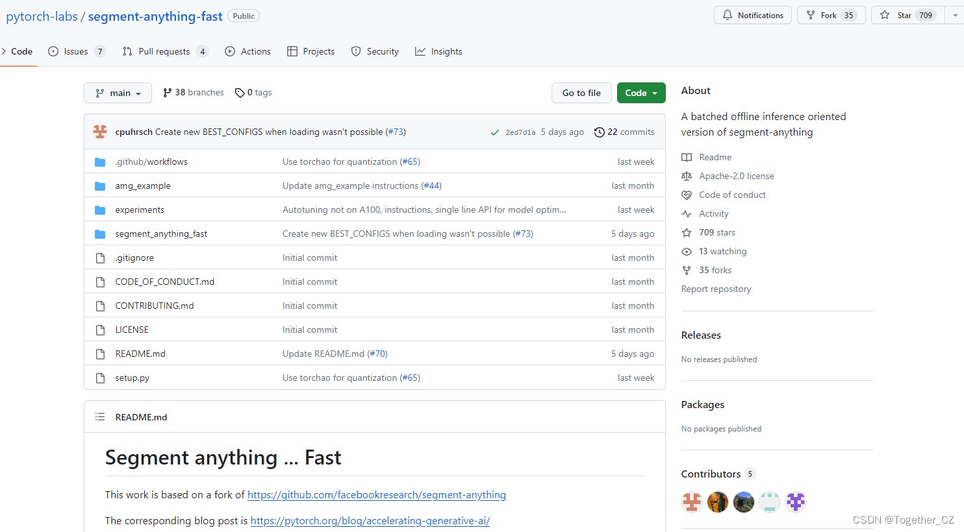Click the Report repository link
964x532 pixels.
point(716,289)
